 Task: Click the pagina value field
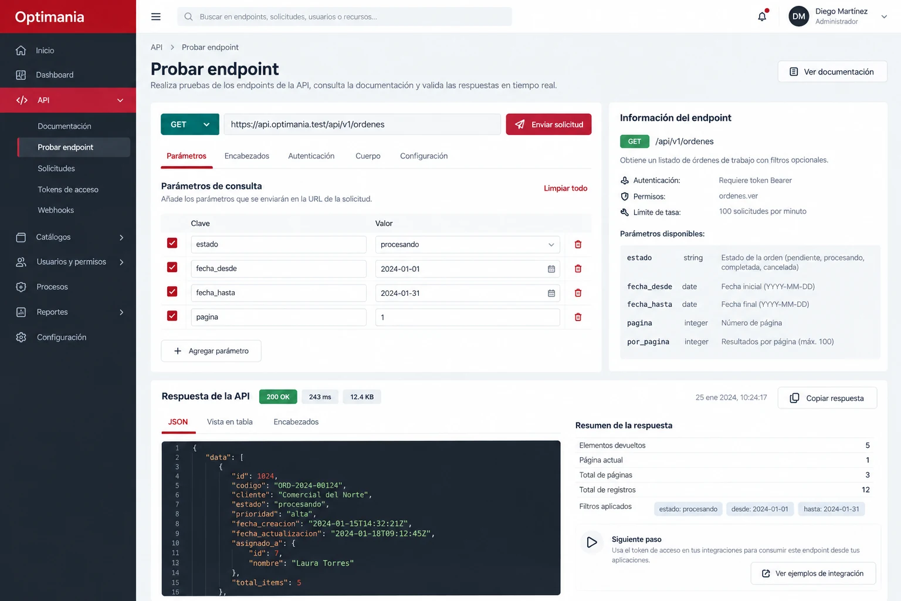[x=468, y=318]
